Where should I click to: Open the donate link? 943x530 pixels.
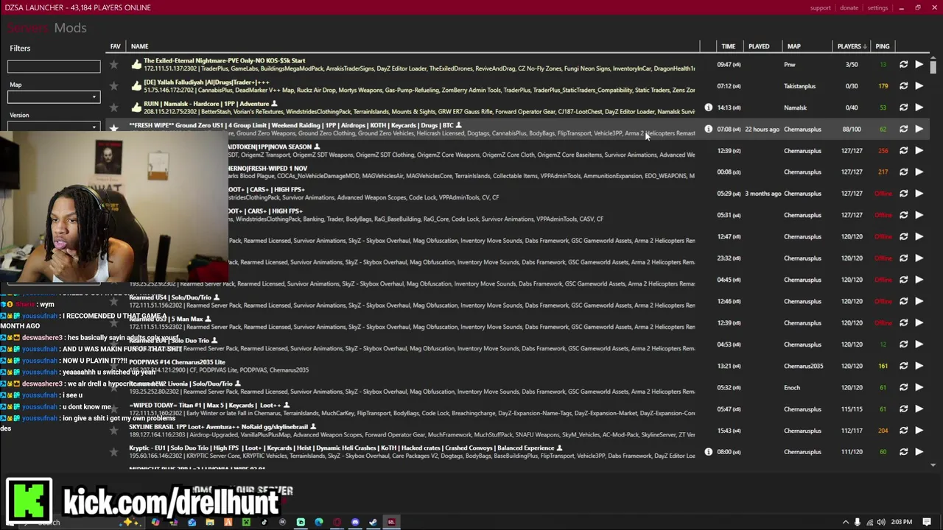click(849, 8)
